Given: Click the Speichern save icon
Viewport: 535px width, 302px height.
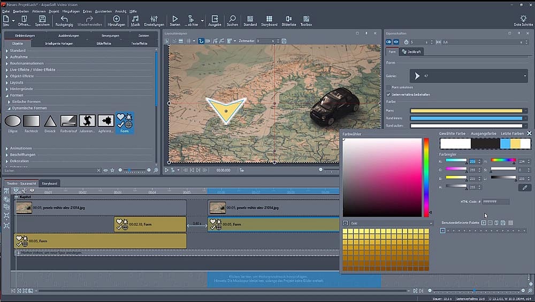Looking at the screenshot, I should [x=42, y=20].
